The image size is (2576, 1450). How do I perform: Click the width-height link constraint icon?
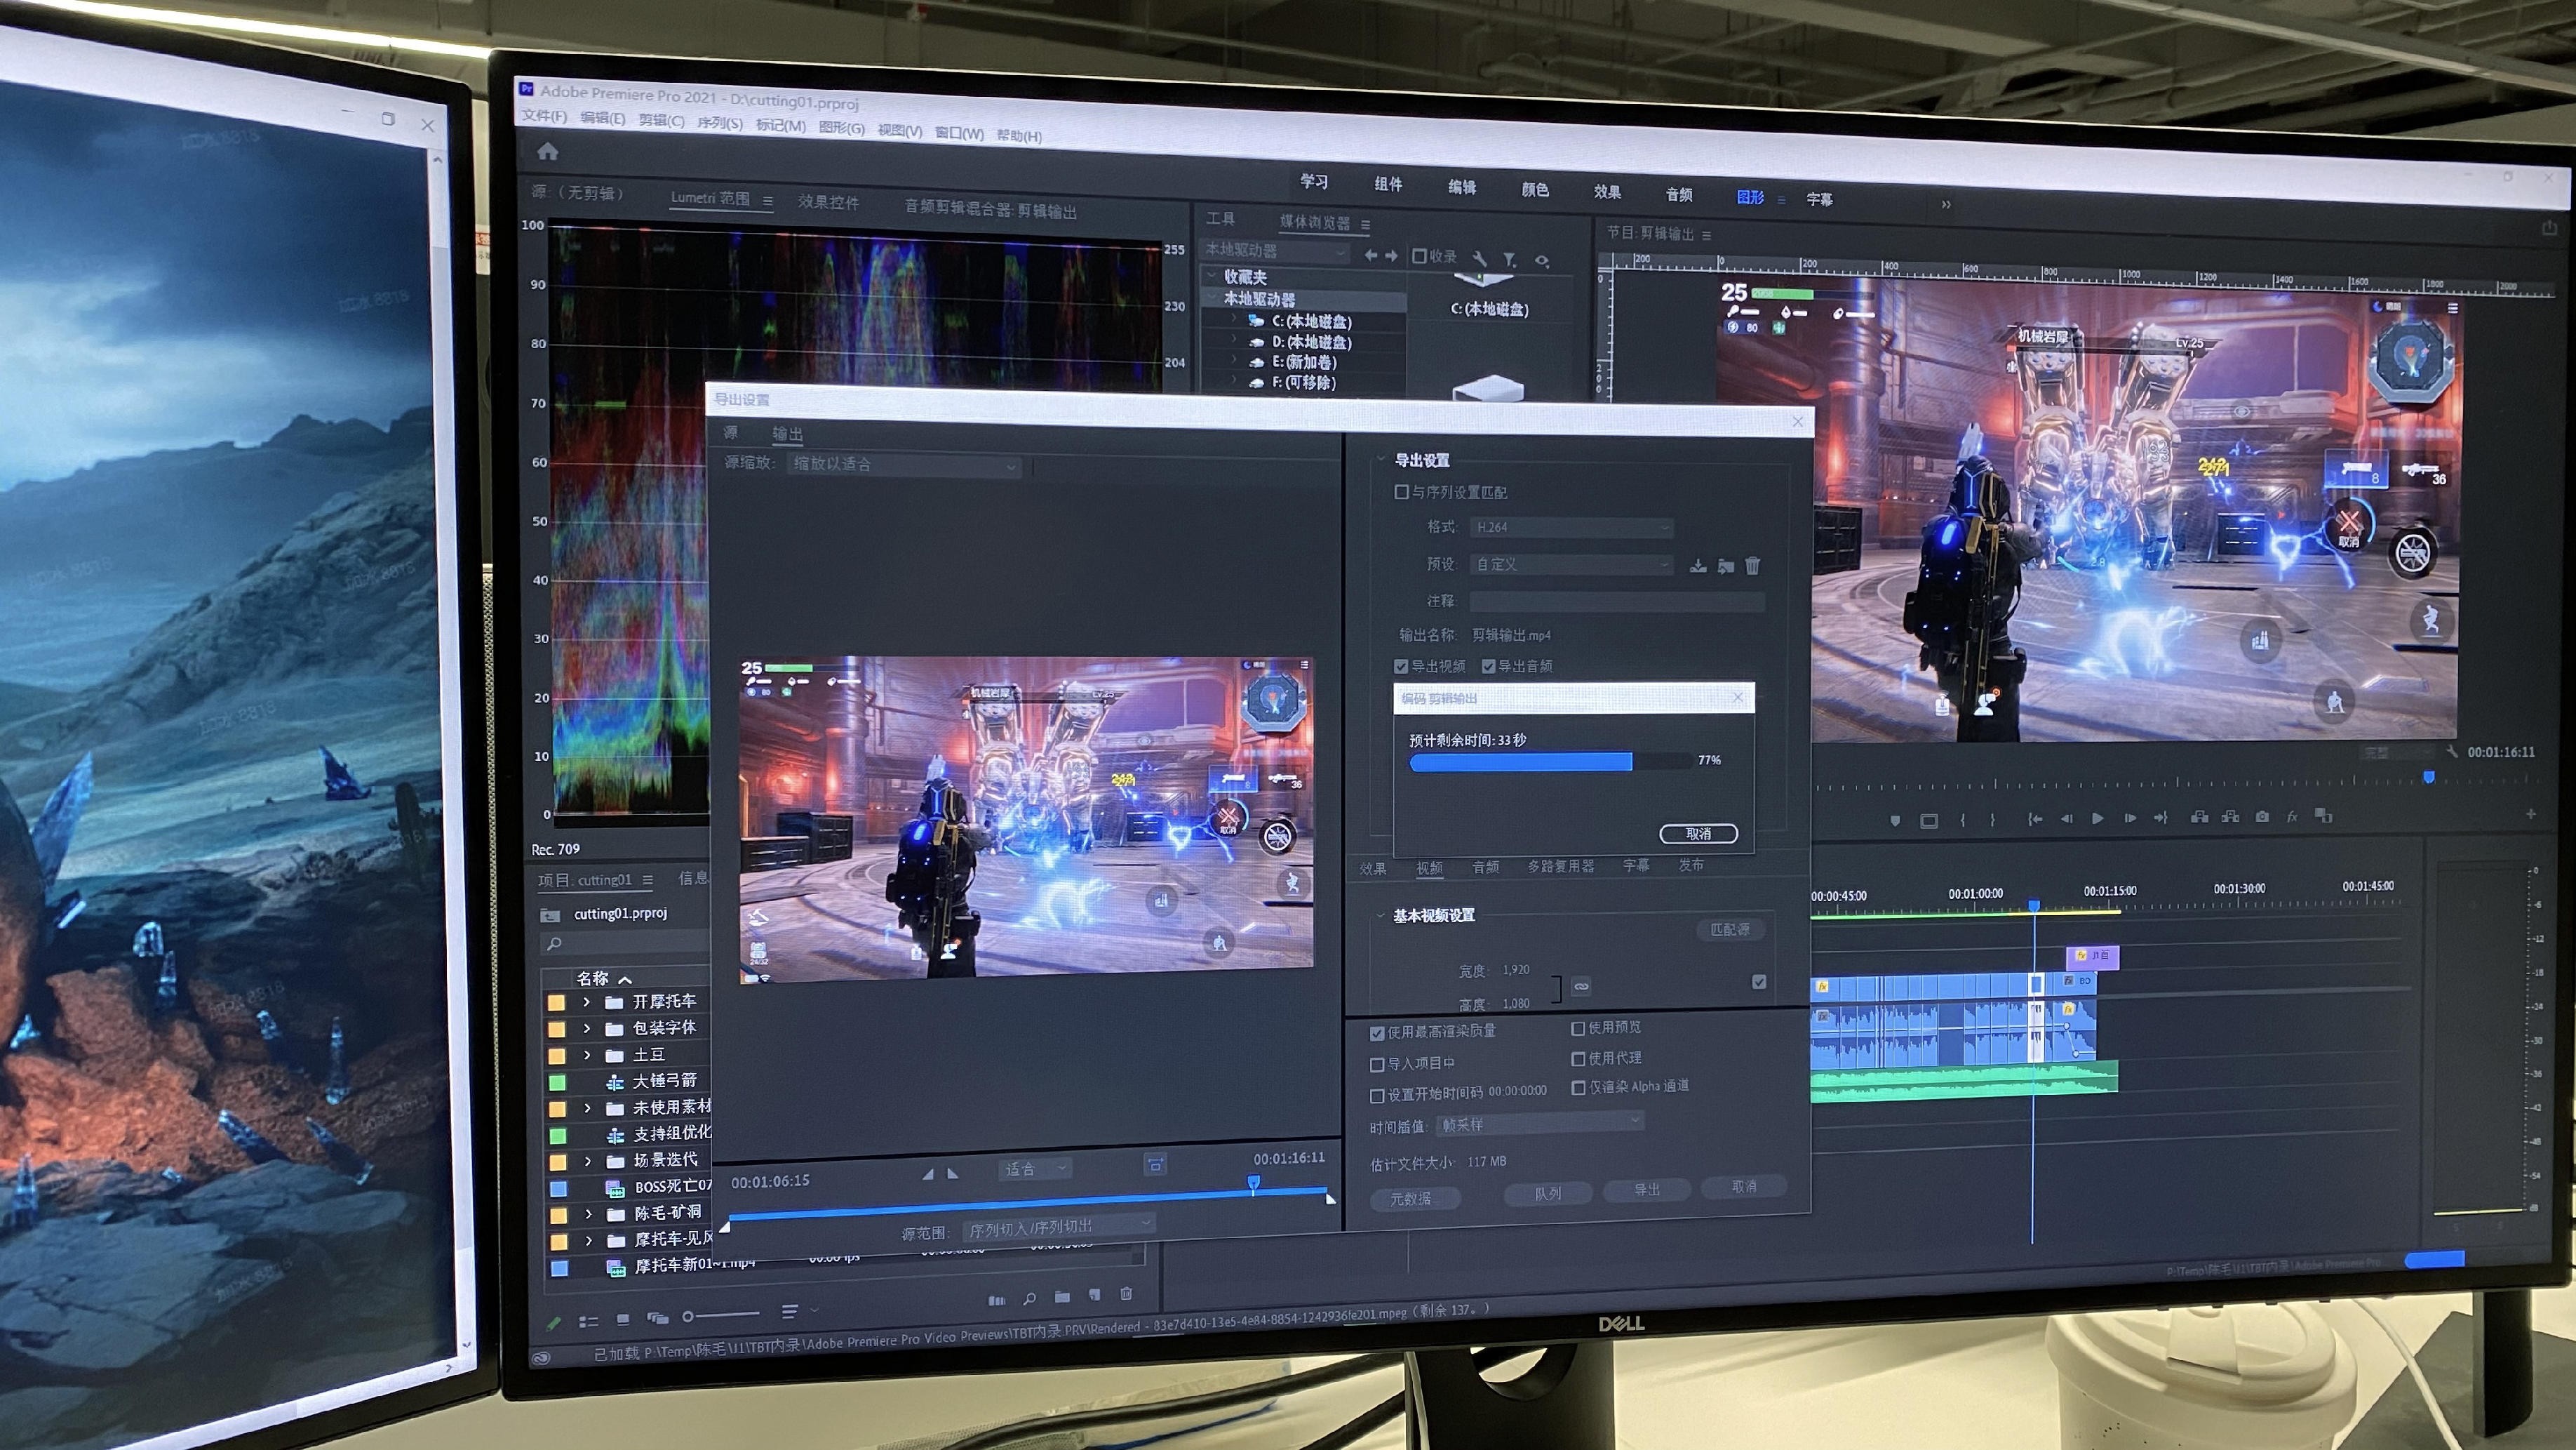click(x=1581, y=987)
